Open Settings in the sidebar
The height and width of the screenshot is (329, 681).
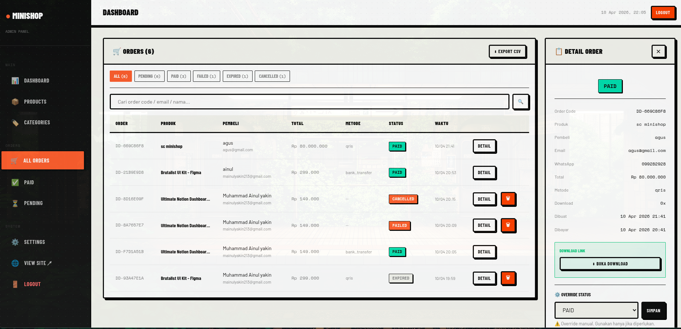(x=34, y=242)
